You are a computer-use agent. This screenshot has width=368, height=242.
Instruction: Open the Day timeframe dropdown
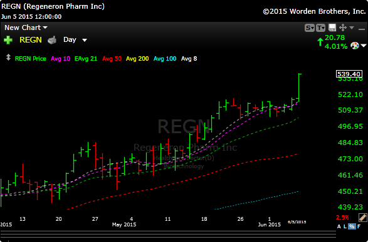(75, 40)
